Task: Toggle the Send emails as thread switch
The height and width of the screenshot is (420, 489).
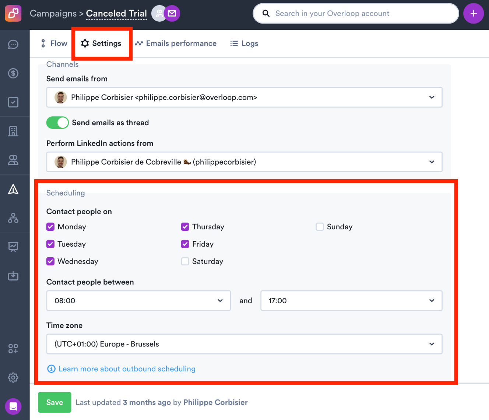Action: pos(57,123)
